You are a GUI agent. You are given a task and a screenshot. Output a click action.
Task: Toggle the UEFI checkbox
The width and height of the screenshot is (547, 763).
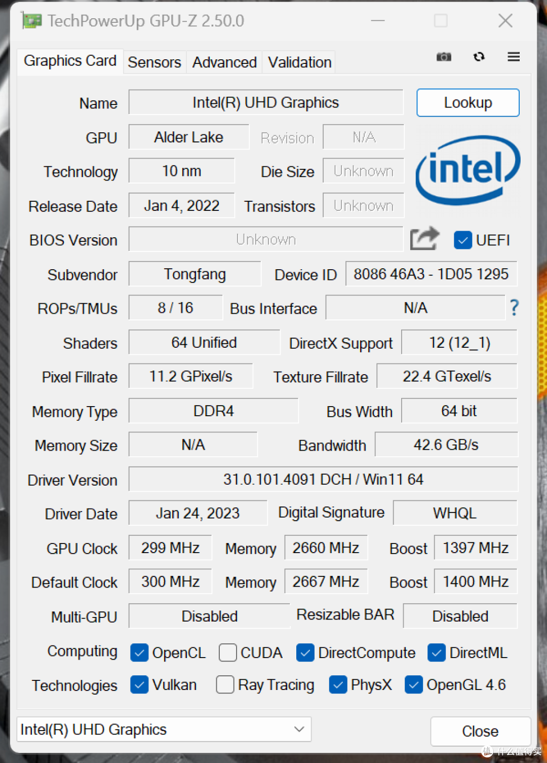(x=463, y=240)
